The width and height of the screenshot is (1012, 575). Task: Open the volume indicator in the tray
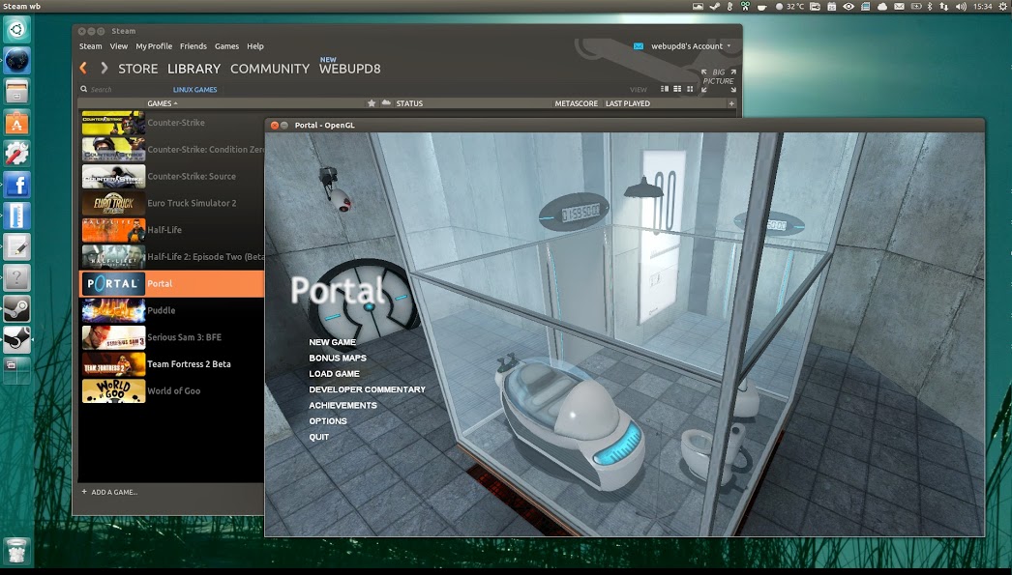[961, 8]
